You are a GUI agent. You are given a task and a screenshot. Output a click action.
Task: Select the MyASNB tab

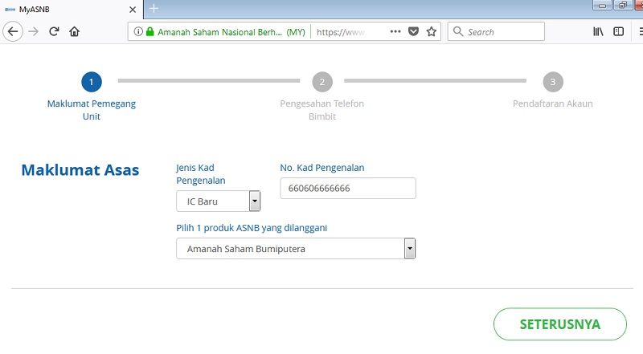[72, 10]
